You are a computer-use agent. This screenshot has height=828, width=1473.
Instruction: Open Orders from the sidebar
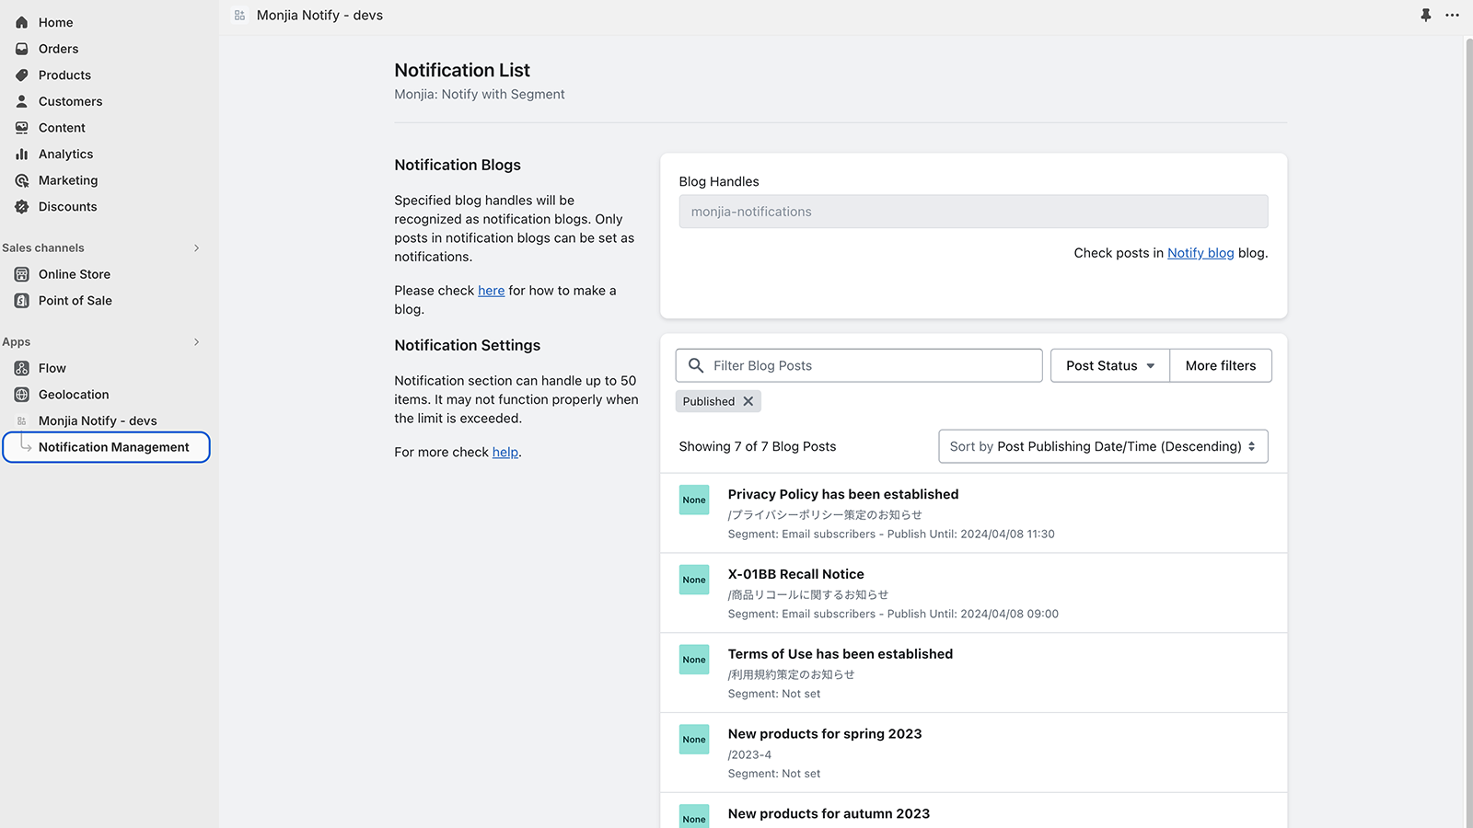pyautogui.click(x=57, y=49)
